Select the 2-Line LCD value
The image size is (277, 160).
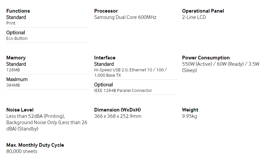click(x=194, y=17)
